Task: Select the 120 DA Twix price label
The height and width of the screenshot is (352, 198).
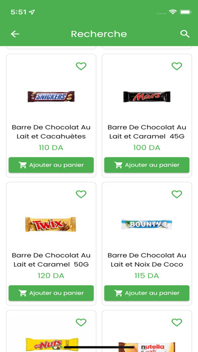Action: pyautogui.click(x=51, y=276)
